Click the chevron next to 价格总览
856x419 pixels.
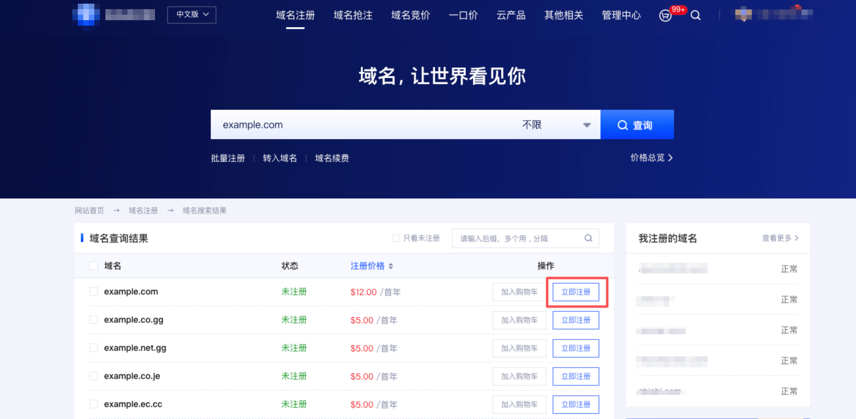click(670, 158)
